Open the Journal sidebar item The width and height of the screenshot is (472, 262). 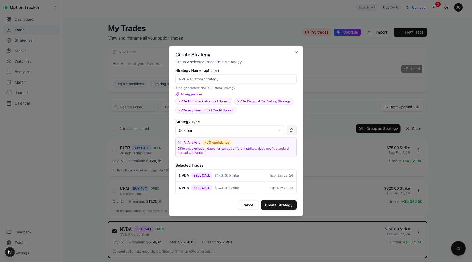tap(21, 93)
